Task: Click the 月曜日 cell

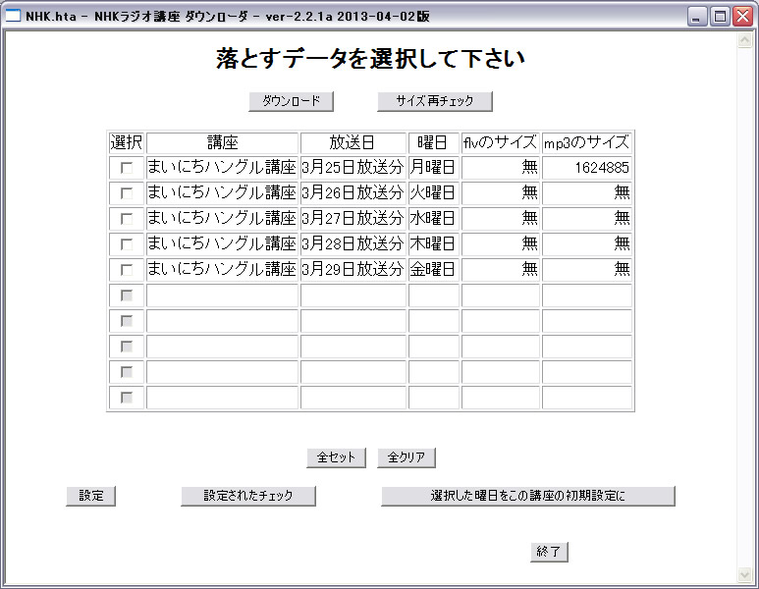Action: click(x=433, y=168)
